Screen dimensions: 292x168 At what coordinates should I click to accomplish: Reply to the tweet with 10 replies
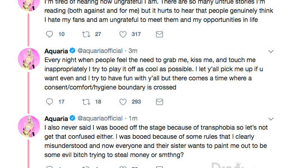coord(50,34)
